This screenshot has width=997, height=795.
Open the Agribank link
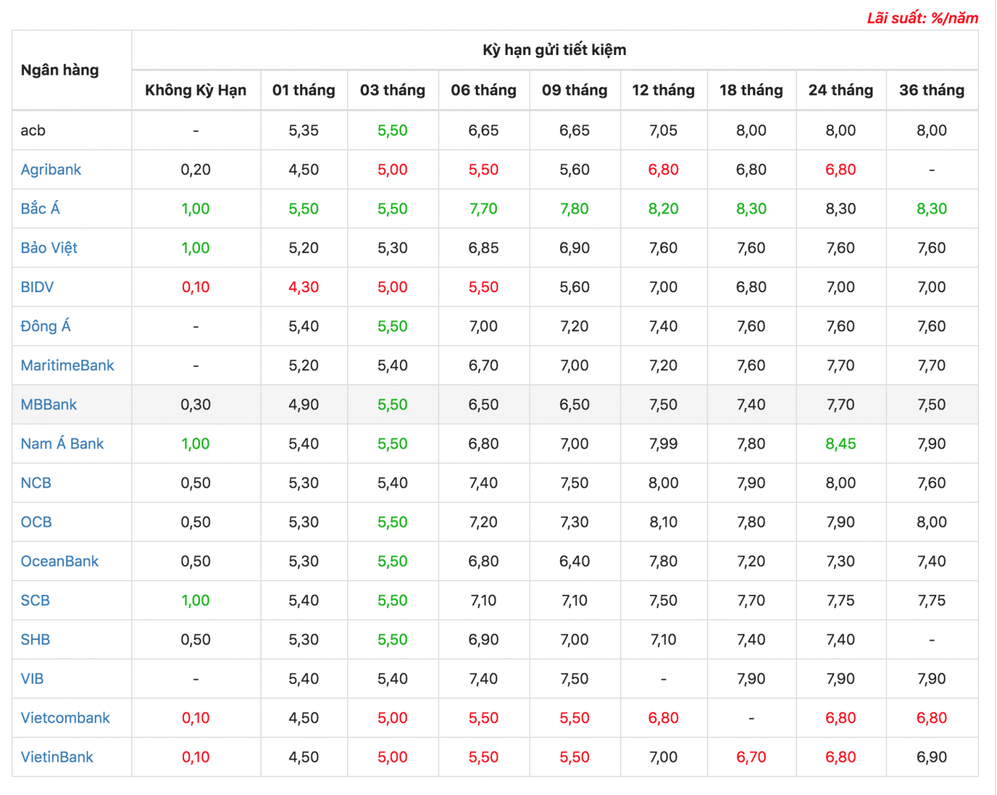click(51, 170)
